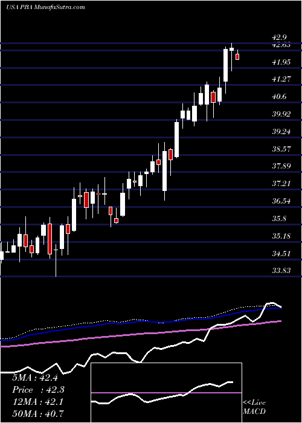Click the 35.18 price level label
The image size is (302, 423).
(x=281, y=236)
